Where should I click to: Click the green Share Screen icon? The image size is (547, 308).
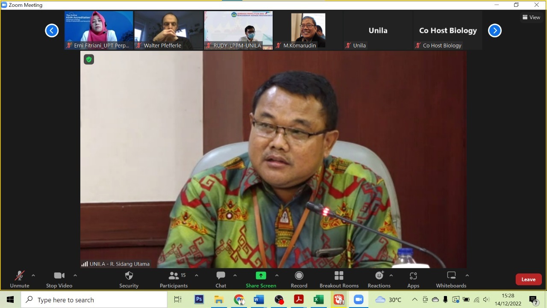261,276
